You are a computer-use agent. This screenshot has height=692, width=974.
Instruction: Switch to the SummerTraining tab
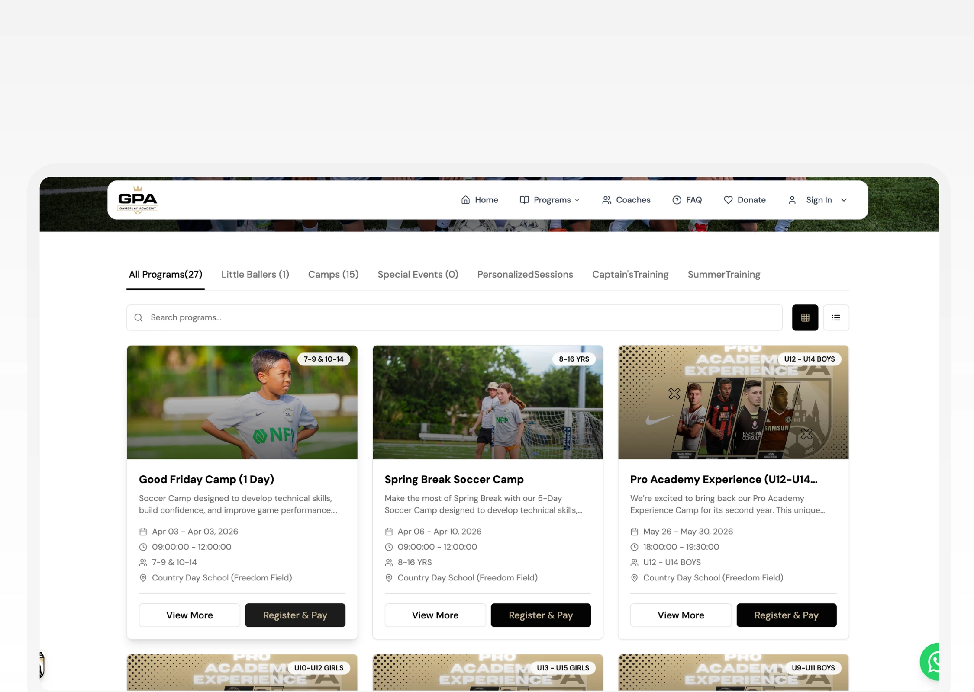pyautogui.click(x=723, y=274)
